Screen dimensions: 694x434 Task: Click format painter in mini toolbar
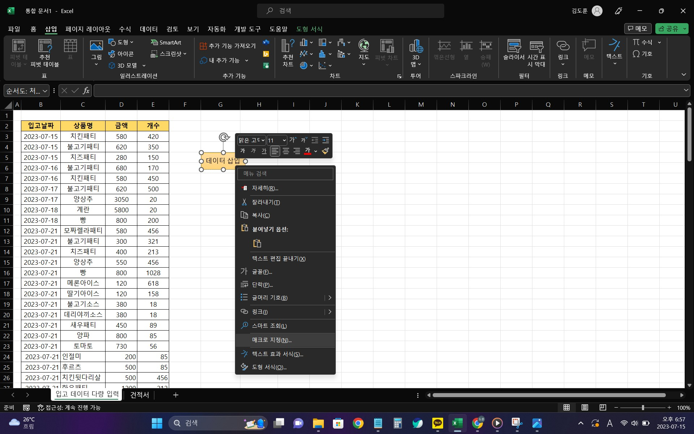(325, 151)
